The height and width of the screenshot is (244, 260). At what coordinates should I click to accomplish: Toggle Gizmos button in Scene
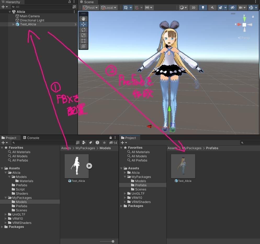[x=251, y=8]
